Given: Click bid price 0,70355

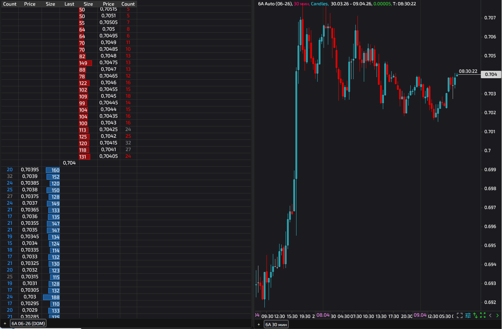Looking at the screenshot, I should [30, 223].
